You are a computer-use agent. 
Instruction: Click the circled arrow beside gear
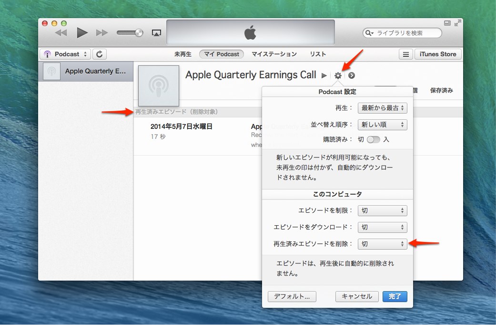point(352,75)
